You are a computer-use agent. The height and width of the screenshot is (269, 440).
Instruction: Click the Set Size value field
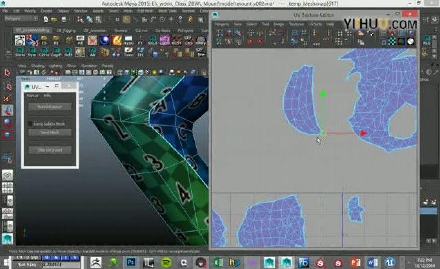pos(61,264)
